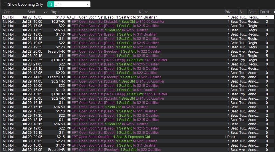Click 9-max icon in Jul 29 15:05 $22 row
Screen dimensions: 275x152
[69, 85]
